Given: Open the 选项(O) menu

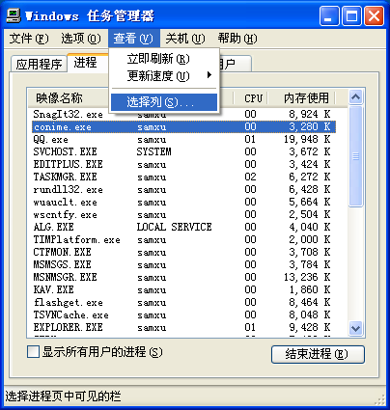Looking at the screenshot, I should click(x=81, y=39).
